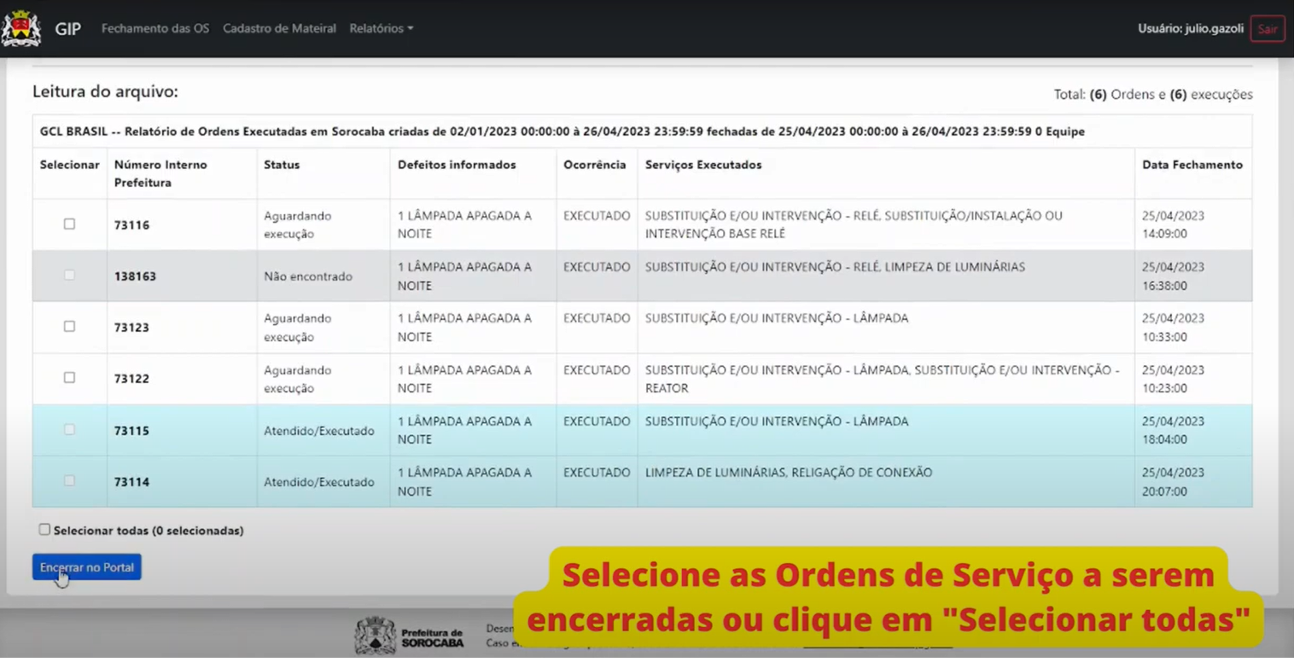The width and height of the screenshot is (1294, 662).
Task: Toggle the Selecionar todas checkbox
Action: [x=44, y=530]
